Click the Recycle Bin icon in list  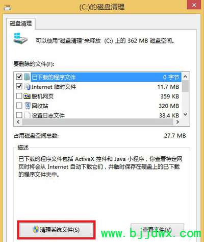pyautogui.click(x=27, y=106)
